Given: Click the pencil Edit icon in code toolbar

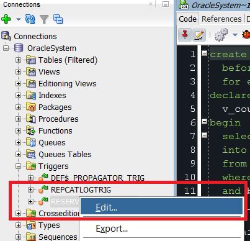Looking at the screenshot, I should 199,35.
